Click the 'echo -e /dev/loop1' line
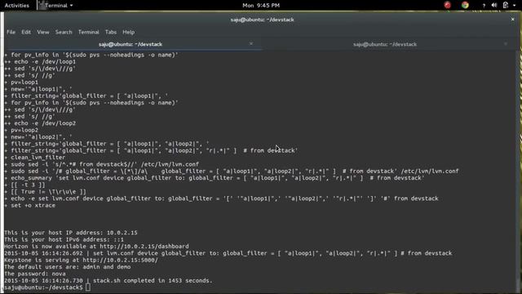The width and height of the screenshot is (522, 294). click(x=40, y=62)
